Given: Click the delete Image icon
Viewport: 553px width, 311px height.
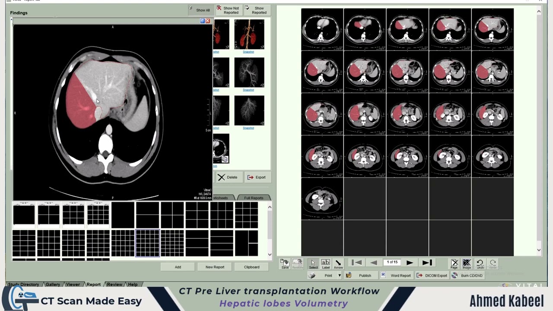Looking at the screenshot, I should click(467, 264).
